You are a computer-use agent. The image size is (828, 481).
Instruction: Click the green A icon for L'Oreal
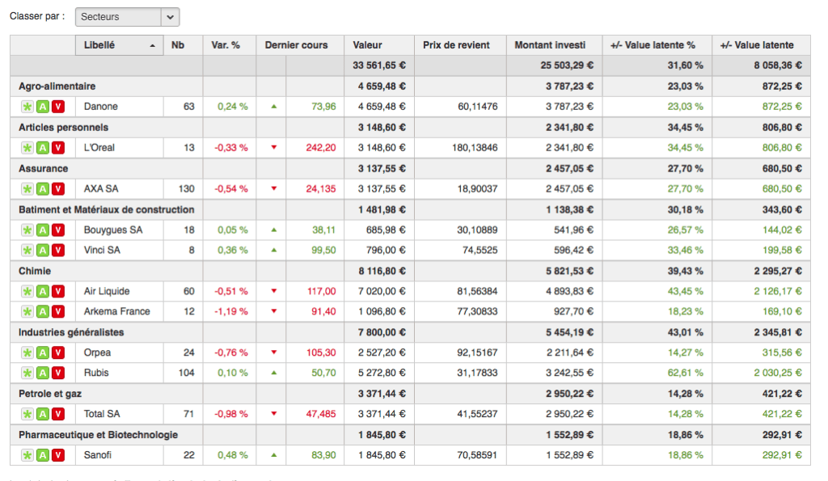point(43,148)
